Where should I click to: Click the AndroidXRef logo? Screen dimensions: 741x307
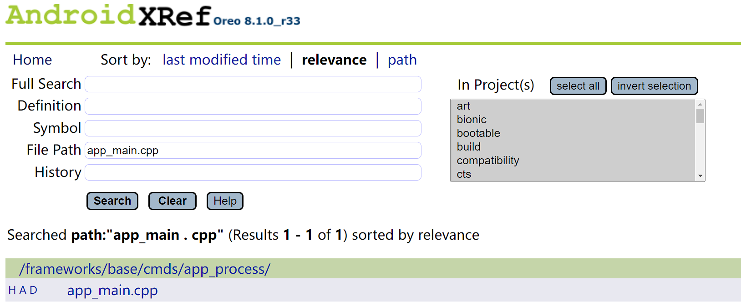click(108, 15)
